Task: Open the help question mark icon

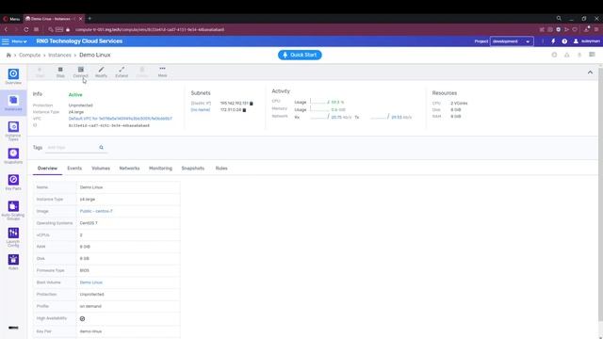Action: [x=564, y=41]
